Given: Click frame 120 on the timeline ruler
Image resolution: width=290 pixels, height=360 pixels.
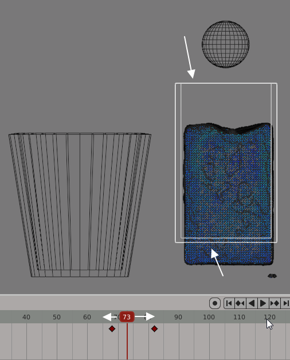Looking at the screenshot, I should 269,317.
